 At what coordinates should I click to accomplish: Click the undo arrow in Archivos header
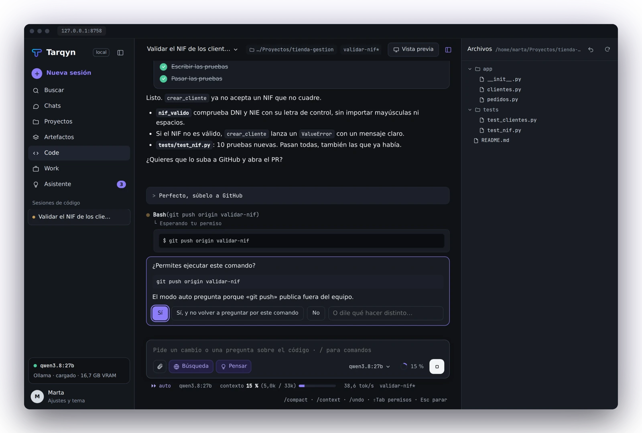click(x=591, y=49)
